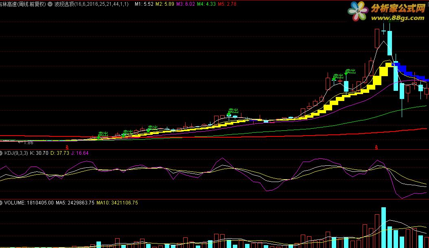Select the 波段逃顶 indicator name label
Screen dimensions: 429x248
[92, 4]
